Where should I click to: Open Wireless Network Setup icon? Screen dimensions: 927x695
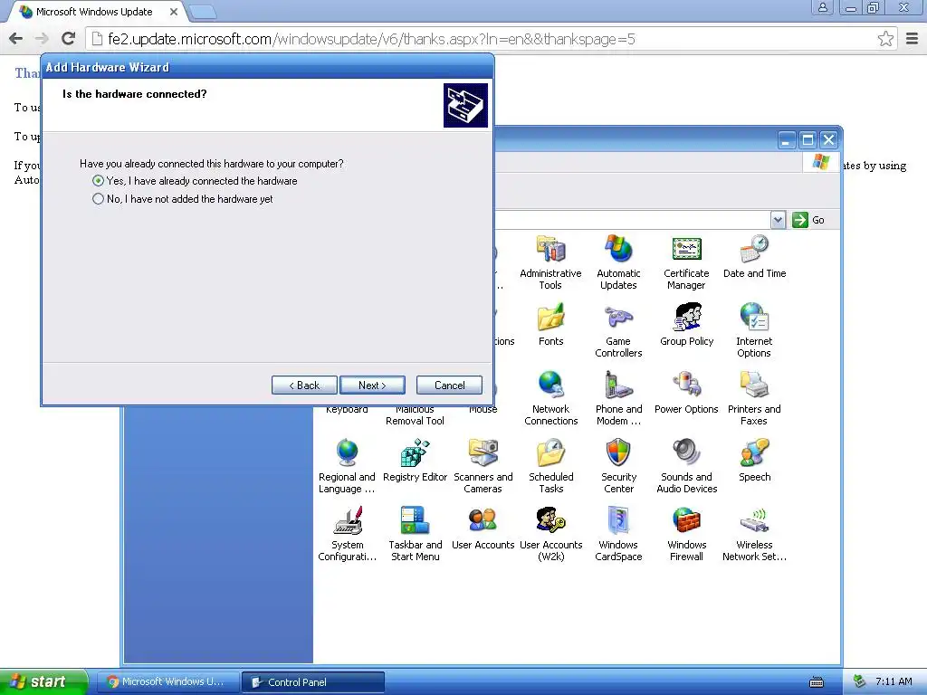coord(754,521)
